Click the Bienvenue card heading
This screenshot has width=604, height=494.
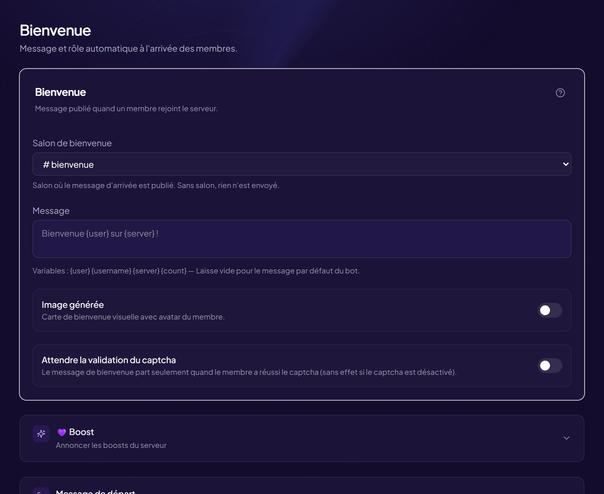[x=60, y=92]
